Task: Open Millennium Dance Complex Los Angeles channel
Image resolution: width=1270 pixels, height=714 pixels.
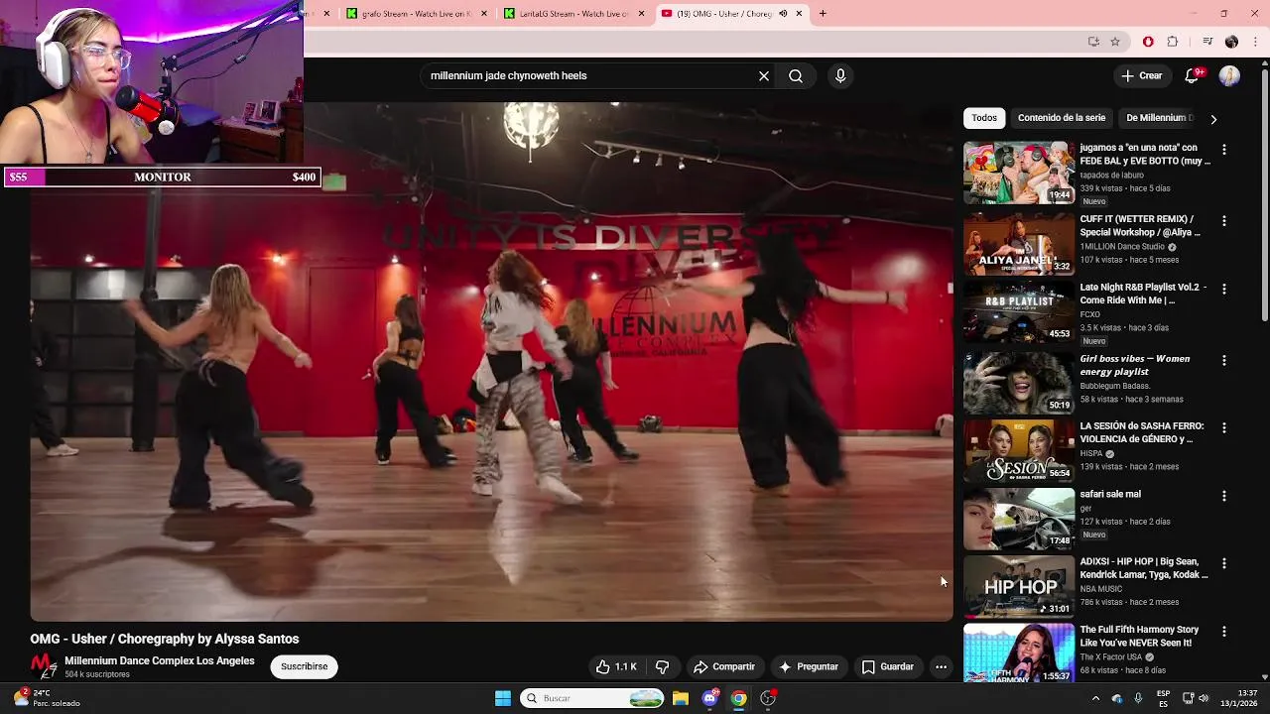Action: [160, 660]
